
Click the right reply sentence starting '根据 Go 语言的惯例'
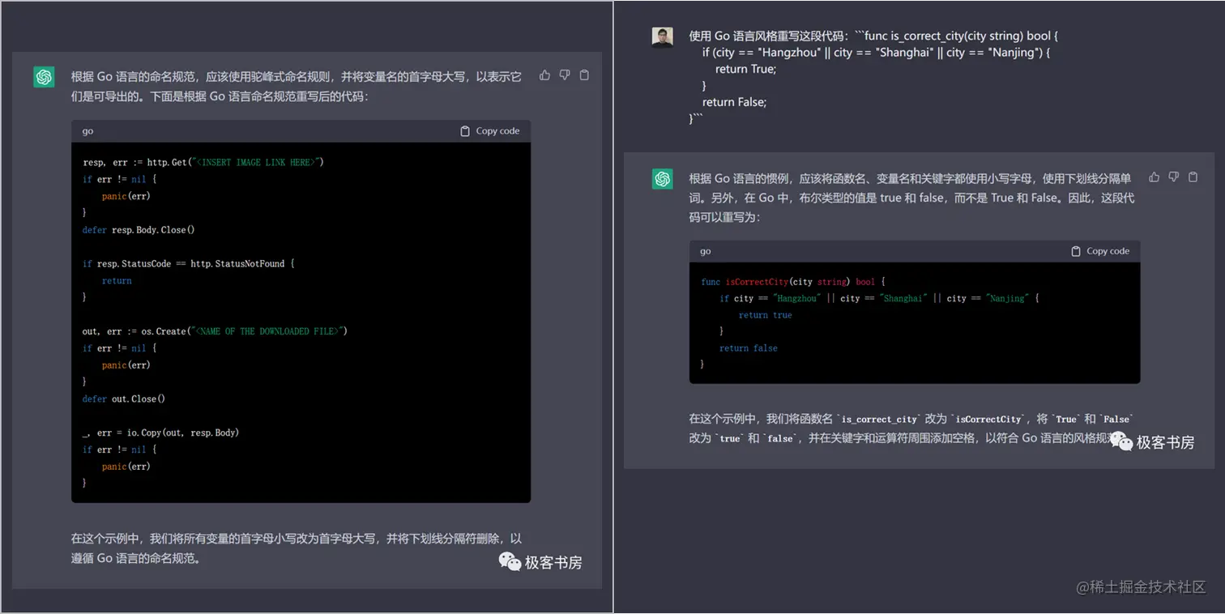pos(911,198)
